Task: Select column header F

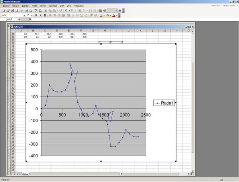Action: pos(81,31)
